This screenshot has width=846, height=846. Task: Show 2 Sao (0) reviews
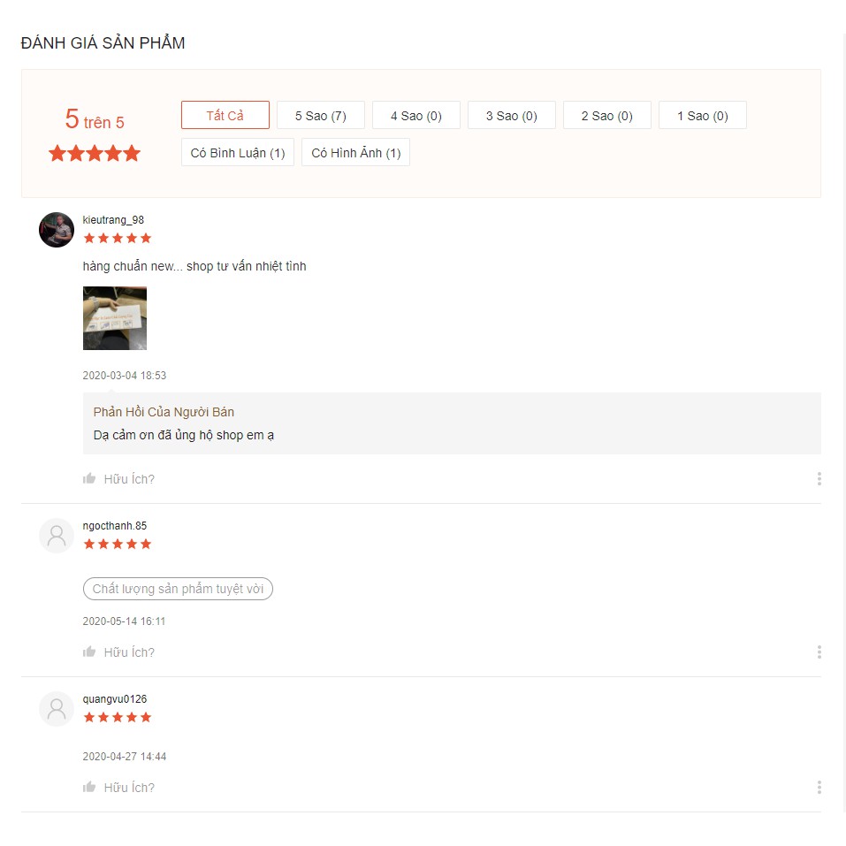pyautogui.click(x=606, y=116)
